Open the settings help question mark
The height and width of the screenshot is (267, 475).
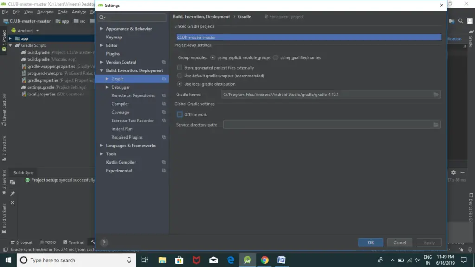pos(104,242)
